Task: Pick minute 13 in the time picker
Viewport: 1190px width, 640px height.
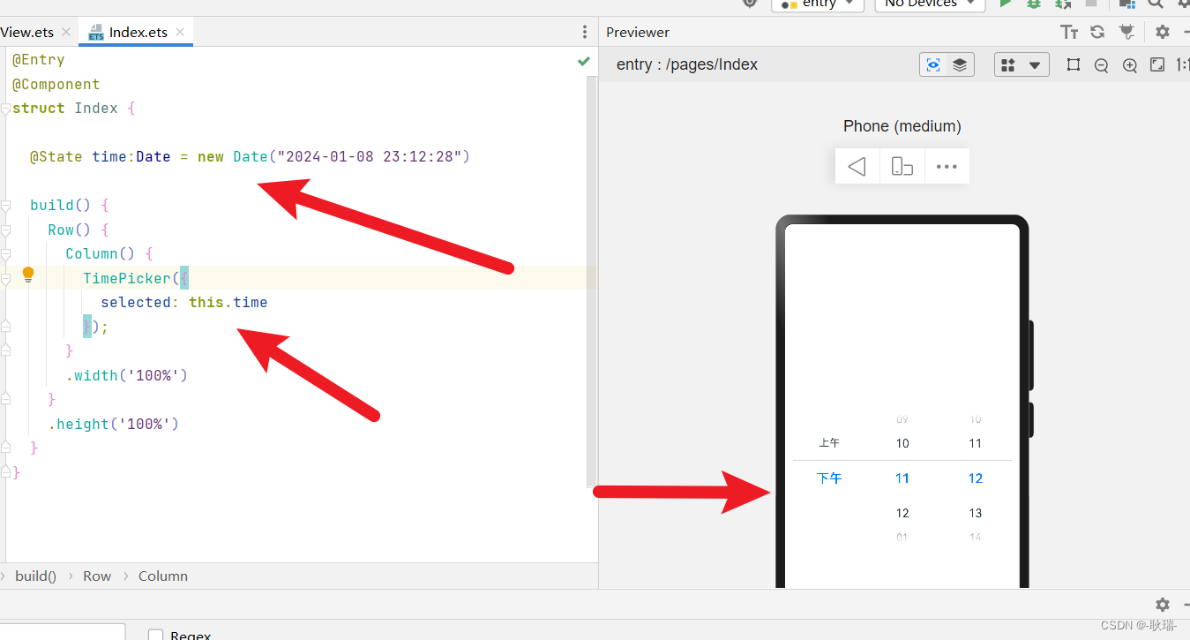Action: pyautogui.click(x=975, y=513)
